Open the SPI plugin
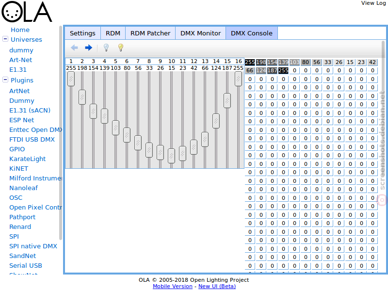The image size is (388, 291). [x=14, y=236]
